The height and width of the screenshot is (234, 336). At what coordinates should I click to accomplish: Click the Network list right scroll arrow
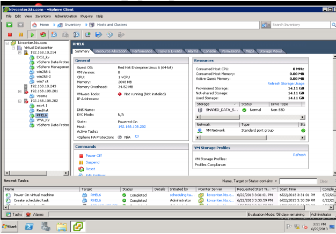302,138
